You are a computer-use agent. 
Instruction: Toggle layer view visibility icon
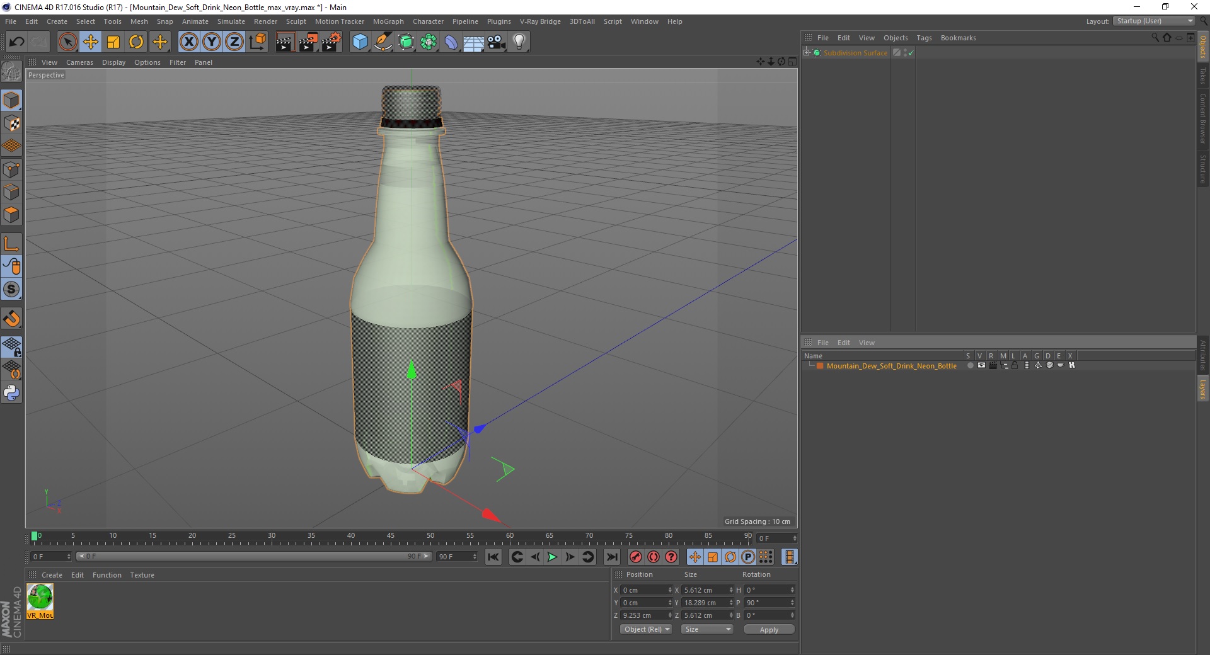coord(981,365)
